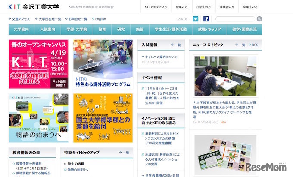Viewport: 293px width, 177px height.
Task: Select 留学・国際交流 in main navigation
Action: [244, 30]
